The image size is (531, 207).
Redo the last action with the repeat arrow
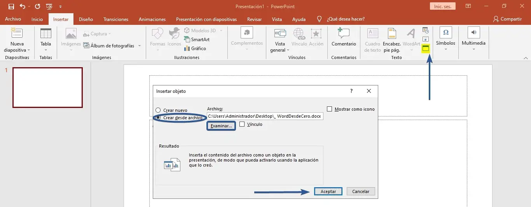[37, 6]
